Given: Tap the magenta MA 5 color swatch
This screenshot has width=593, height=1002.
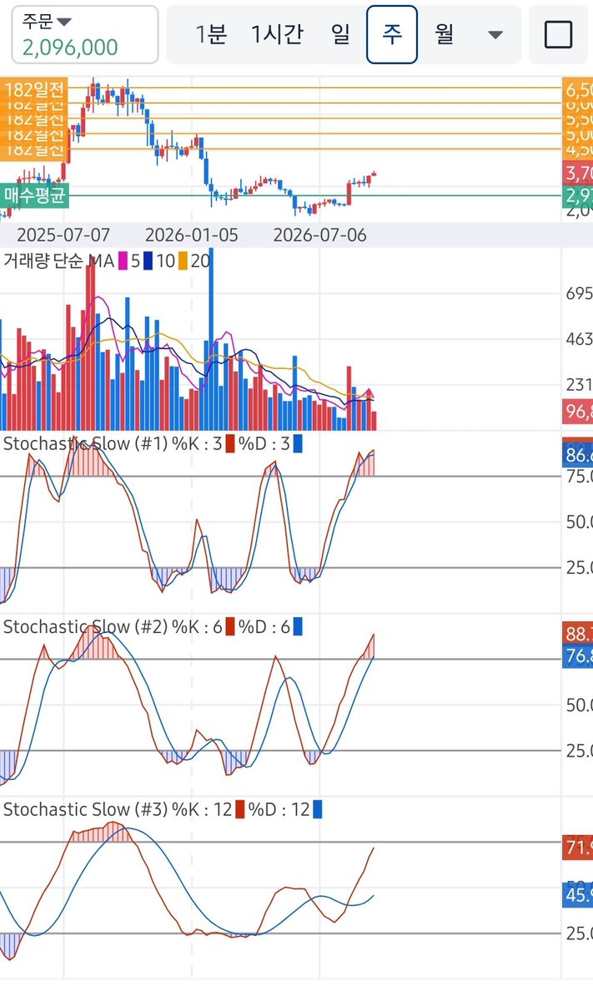Looking at the screenshot, I should coord(123,261).
